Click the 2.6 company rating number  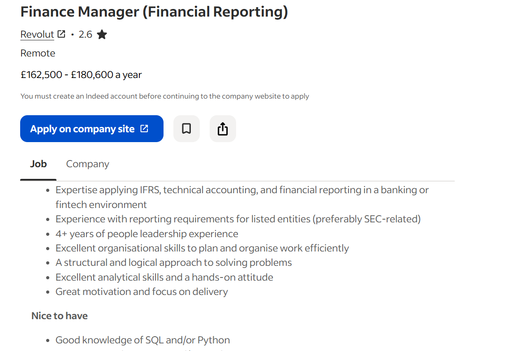pos(85,35)
